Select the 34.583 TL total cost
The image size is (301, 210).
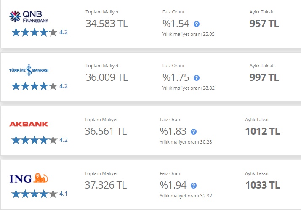click(107, 24)
